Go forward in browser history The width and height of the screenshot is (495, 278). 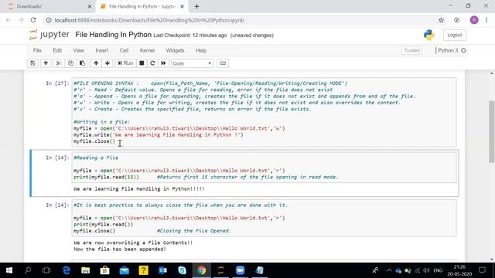click(21, 20)
